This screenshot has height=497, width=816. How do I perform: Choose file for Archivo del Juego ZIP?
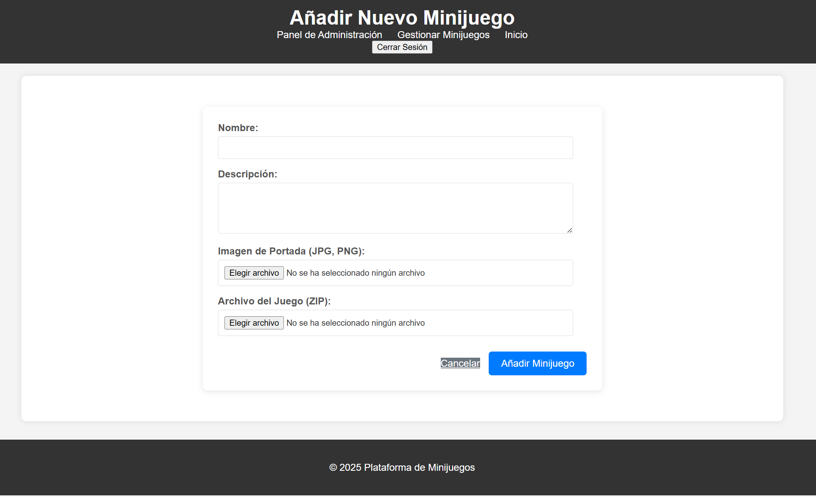point(254,323)
